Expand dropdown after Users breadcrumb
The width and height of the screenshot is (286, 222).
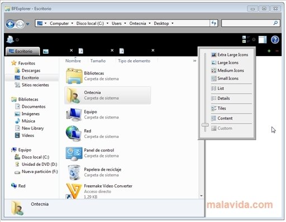point(125,23)
